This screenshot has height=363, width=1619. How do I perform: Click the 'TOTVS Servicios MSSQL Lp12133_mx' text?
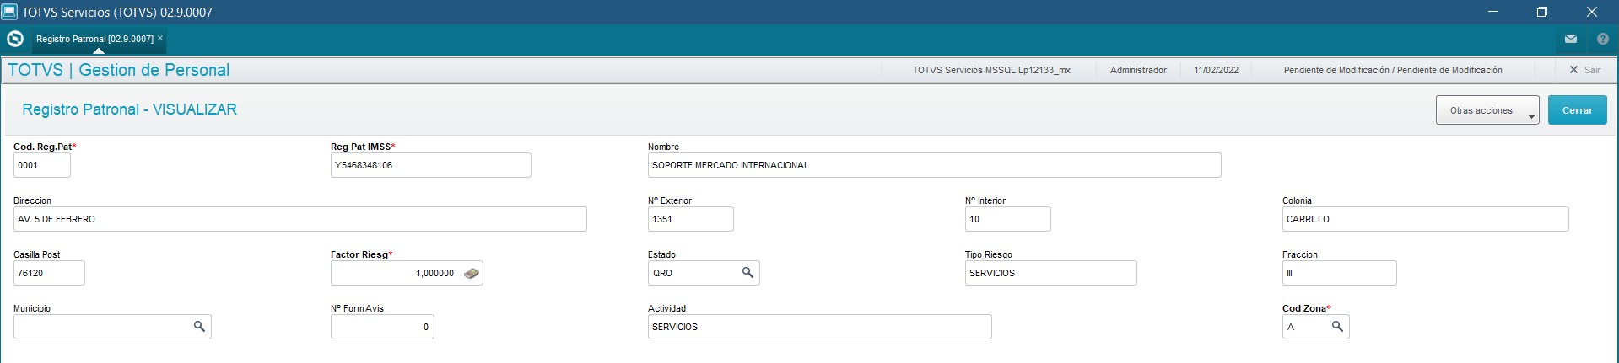pyautogui.click(x=991, y=70)
